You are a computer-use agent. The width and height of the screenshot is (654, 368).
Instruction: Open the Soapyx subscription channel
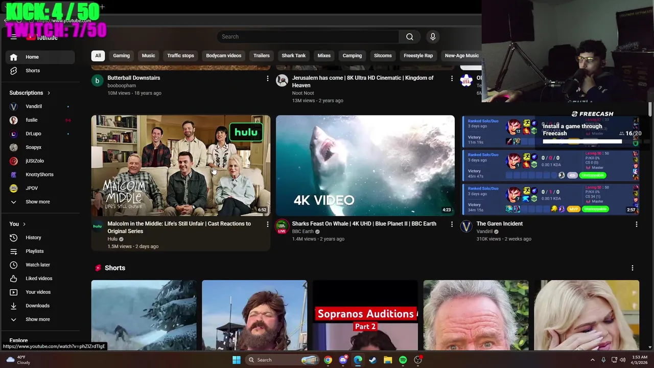[x=40, y=147]
